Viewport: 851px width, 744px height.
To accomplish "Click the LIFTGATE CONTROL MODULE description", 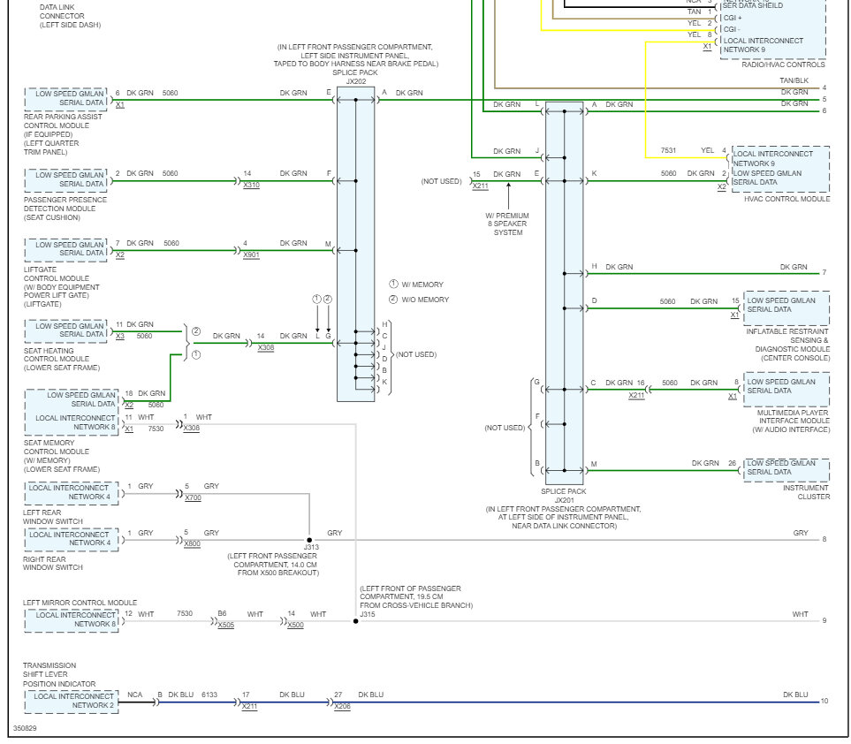I will coord(61,287).
